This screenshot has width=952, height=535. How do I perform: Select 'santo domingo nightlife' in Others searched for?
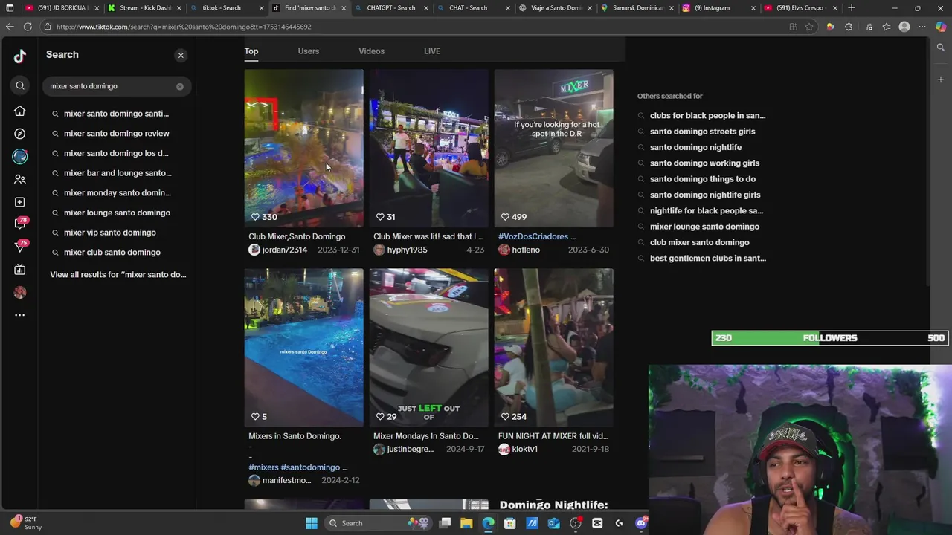(x=695, y=147)
